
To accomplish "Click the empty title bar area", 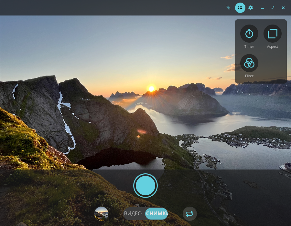I will (x=111, y=8).
